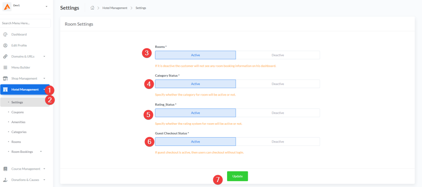This screenshot has height=187, width=422.
Task: Select Active for Guest Checkout Status
Action: point(195,142)
